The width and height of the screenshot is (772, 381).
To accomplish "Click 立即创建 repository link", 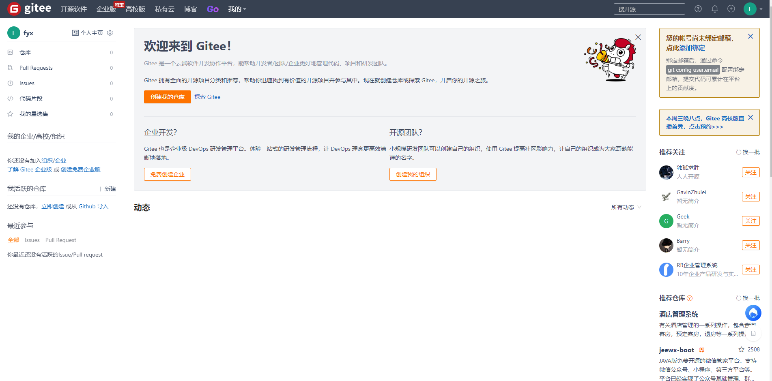I will coord(53,206).
